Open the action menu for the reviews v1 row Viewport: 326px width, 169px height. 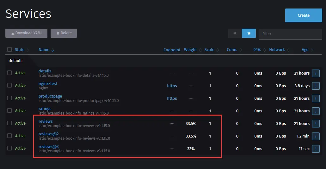(316, 124)
